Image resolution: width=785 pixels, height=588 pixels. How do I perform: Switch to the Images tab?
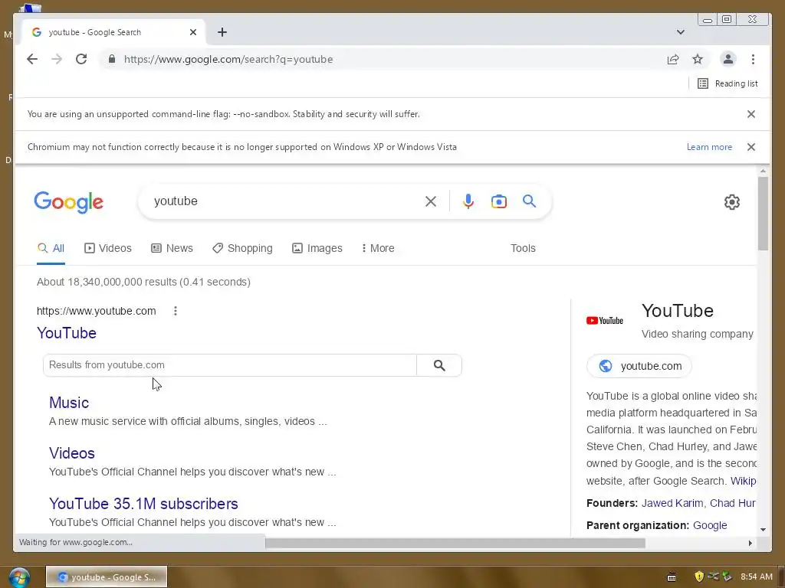pyautogui.click(x=317, y=249)
